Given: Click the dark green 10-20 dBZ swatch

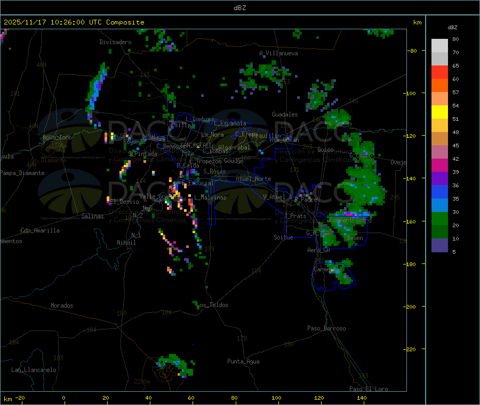Looking at the screenshot, I should click(x=439, y=232).
